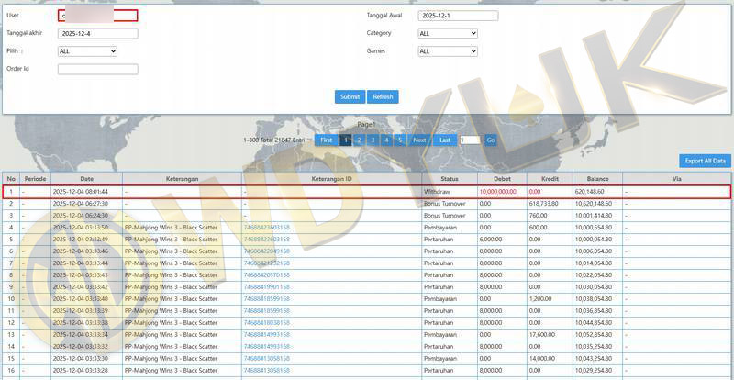Open the Games dropdown list
The width and height of the screenshot is (734, 380).
pos(447,51)
